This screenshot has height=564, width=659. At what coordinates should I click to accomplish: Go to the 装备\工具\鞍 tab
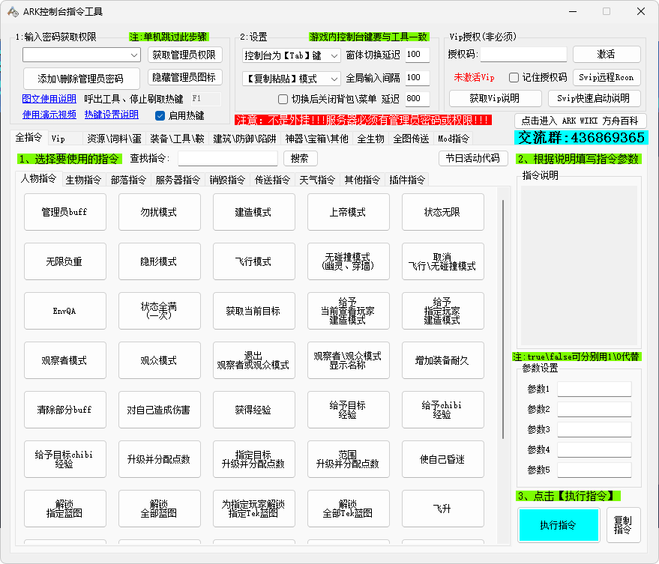[x=177, y=139]
